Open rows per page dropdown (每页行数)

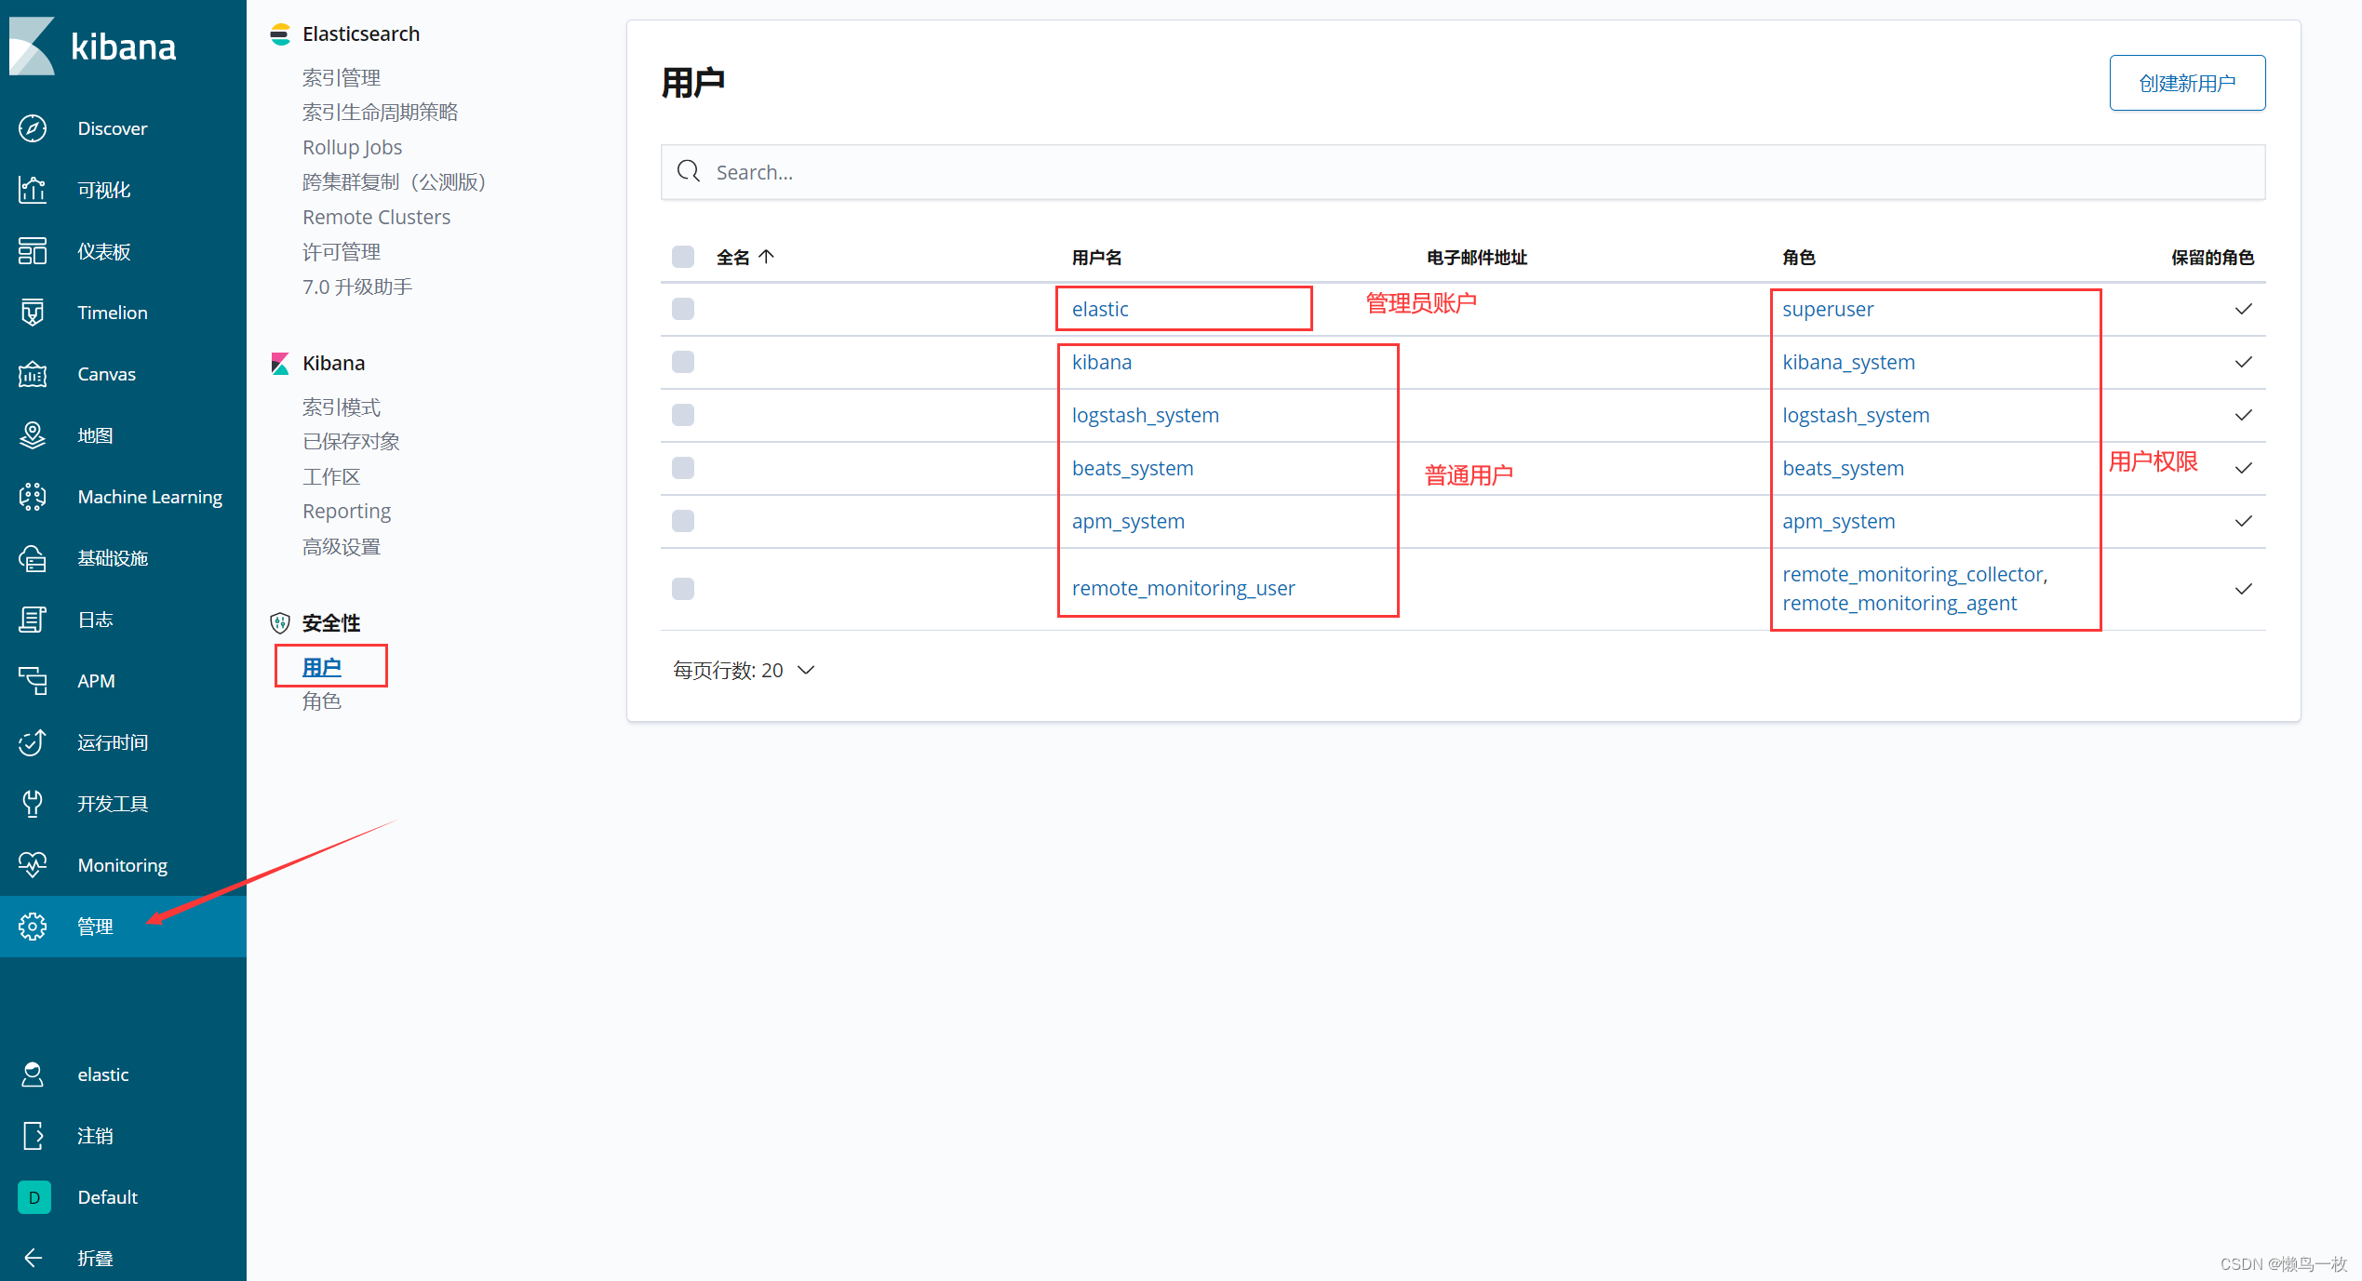[744, 670]
